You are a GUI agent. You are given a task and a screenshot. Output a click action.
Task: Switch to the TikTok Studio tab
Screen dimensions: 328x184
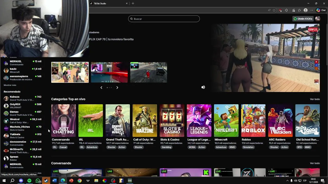point(109,3)
